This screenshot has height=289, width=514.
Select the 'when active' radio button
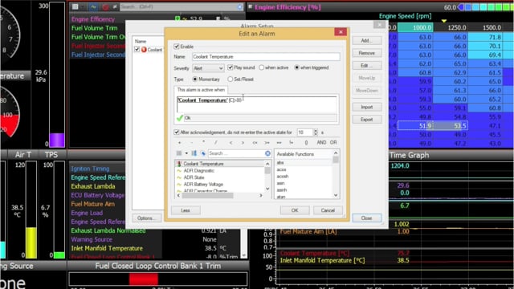[x=261, y=67]
